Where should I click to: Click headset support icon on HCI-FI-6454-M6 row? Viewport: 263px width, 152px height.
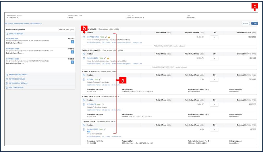pos(105,58)
